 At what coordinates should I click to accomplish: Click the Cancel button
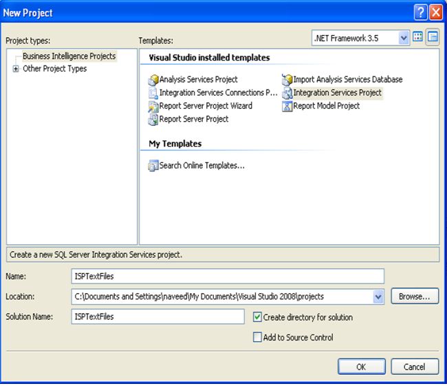415,367
